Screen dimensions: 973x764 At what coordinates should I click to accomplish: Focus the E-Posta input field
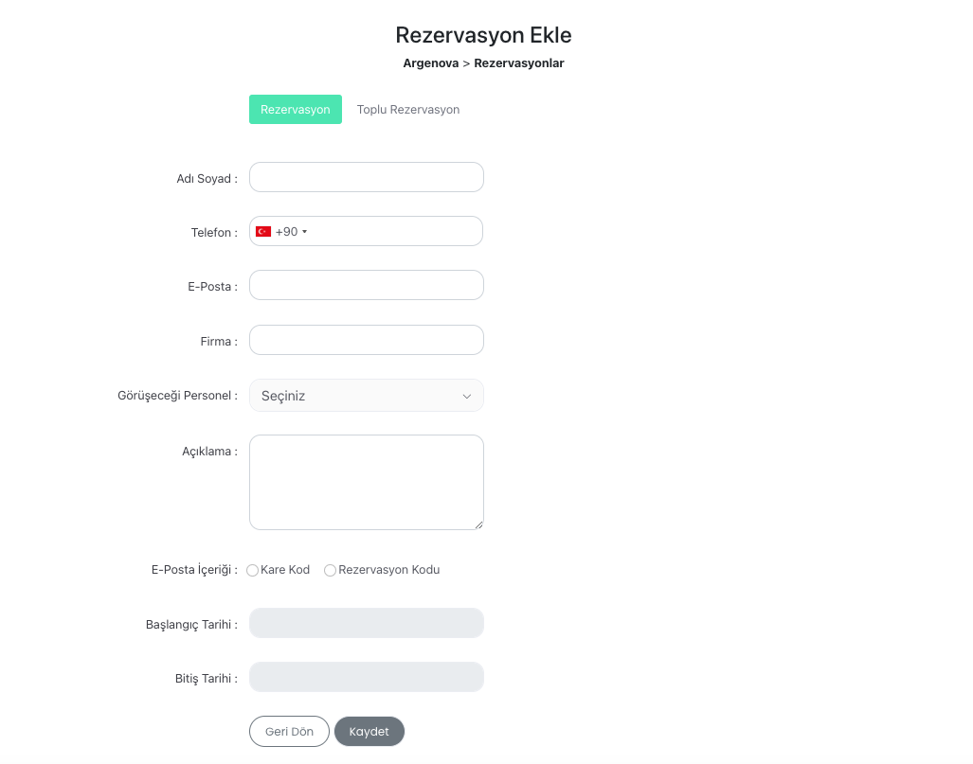366,285
